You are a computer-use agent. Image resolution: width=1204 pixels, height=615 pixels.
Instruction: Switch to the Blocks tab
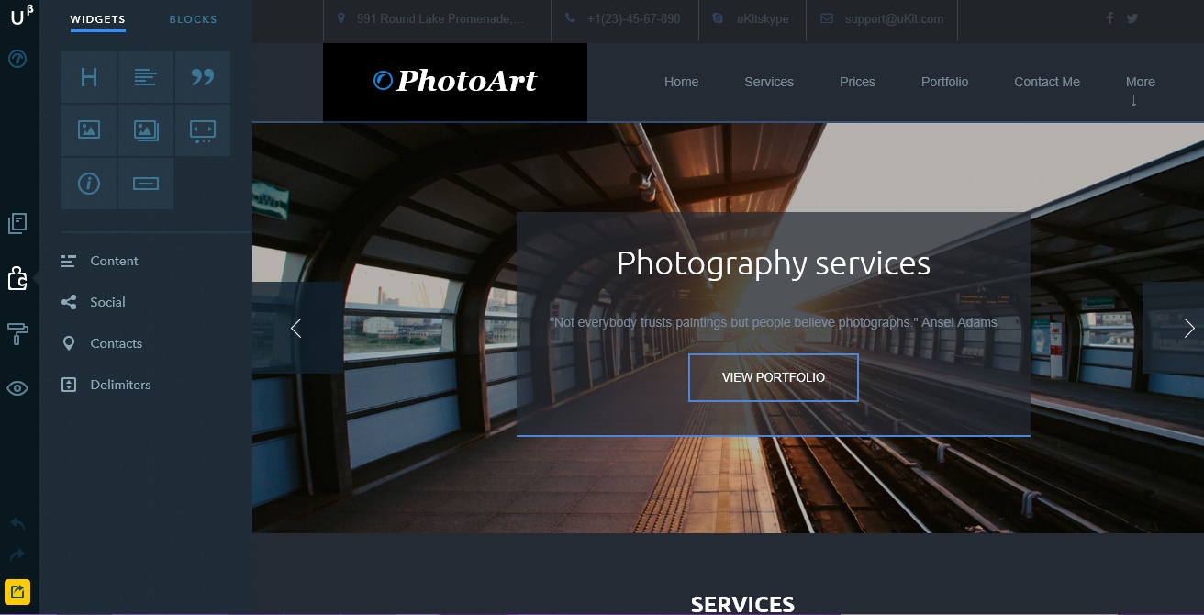point(193,19)
